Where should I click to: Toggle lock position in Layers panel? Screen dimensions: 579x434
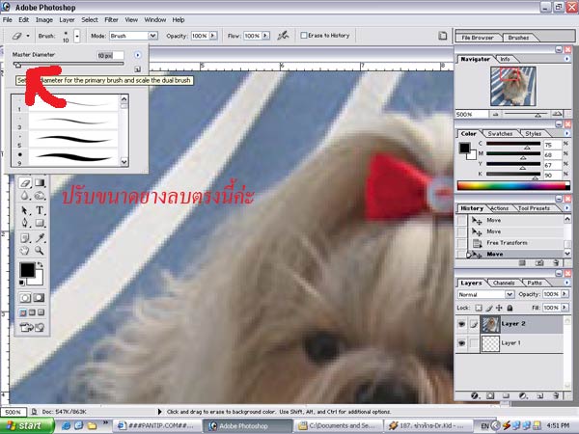coord(499,308)
